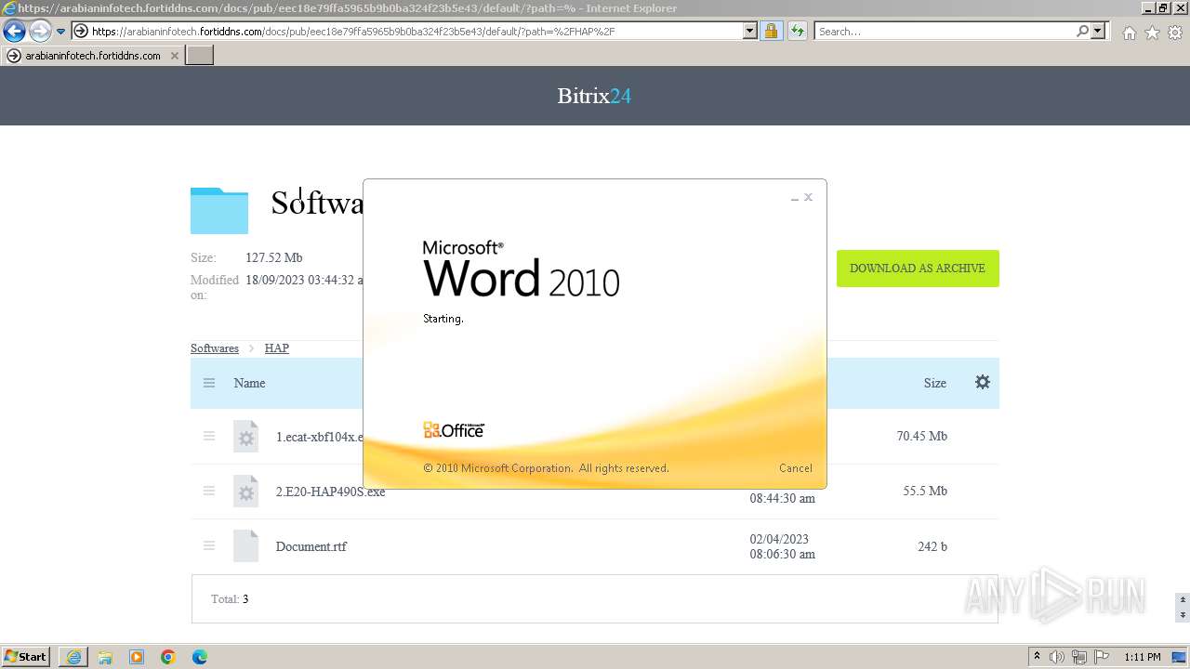Open the table settings gear icon

(x=983, y=382)
